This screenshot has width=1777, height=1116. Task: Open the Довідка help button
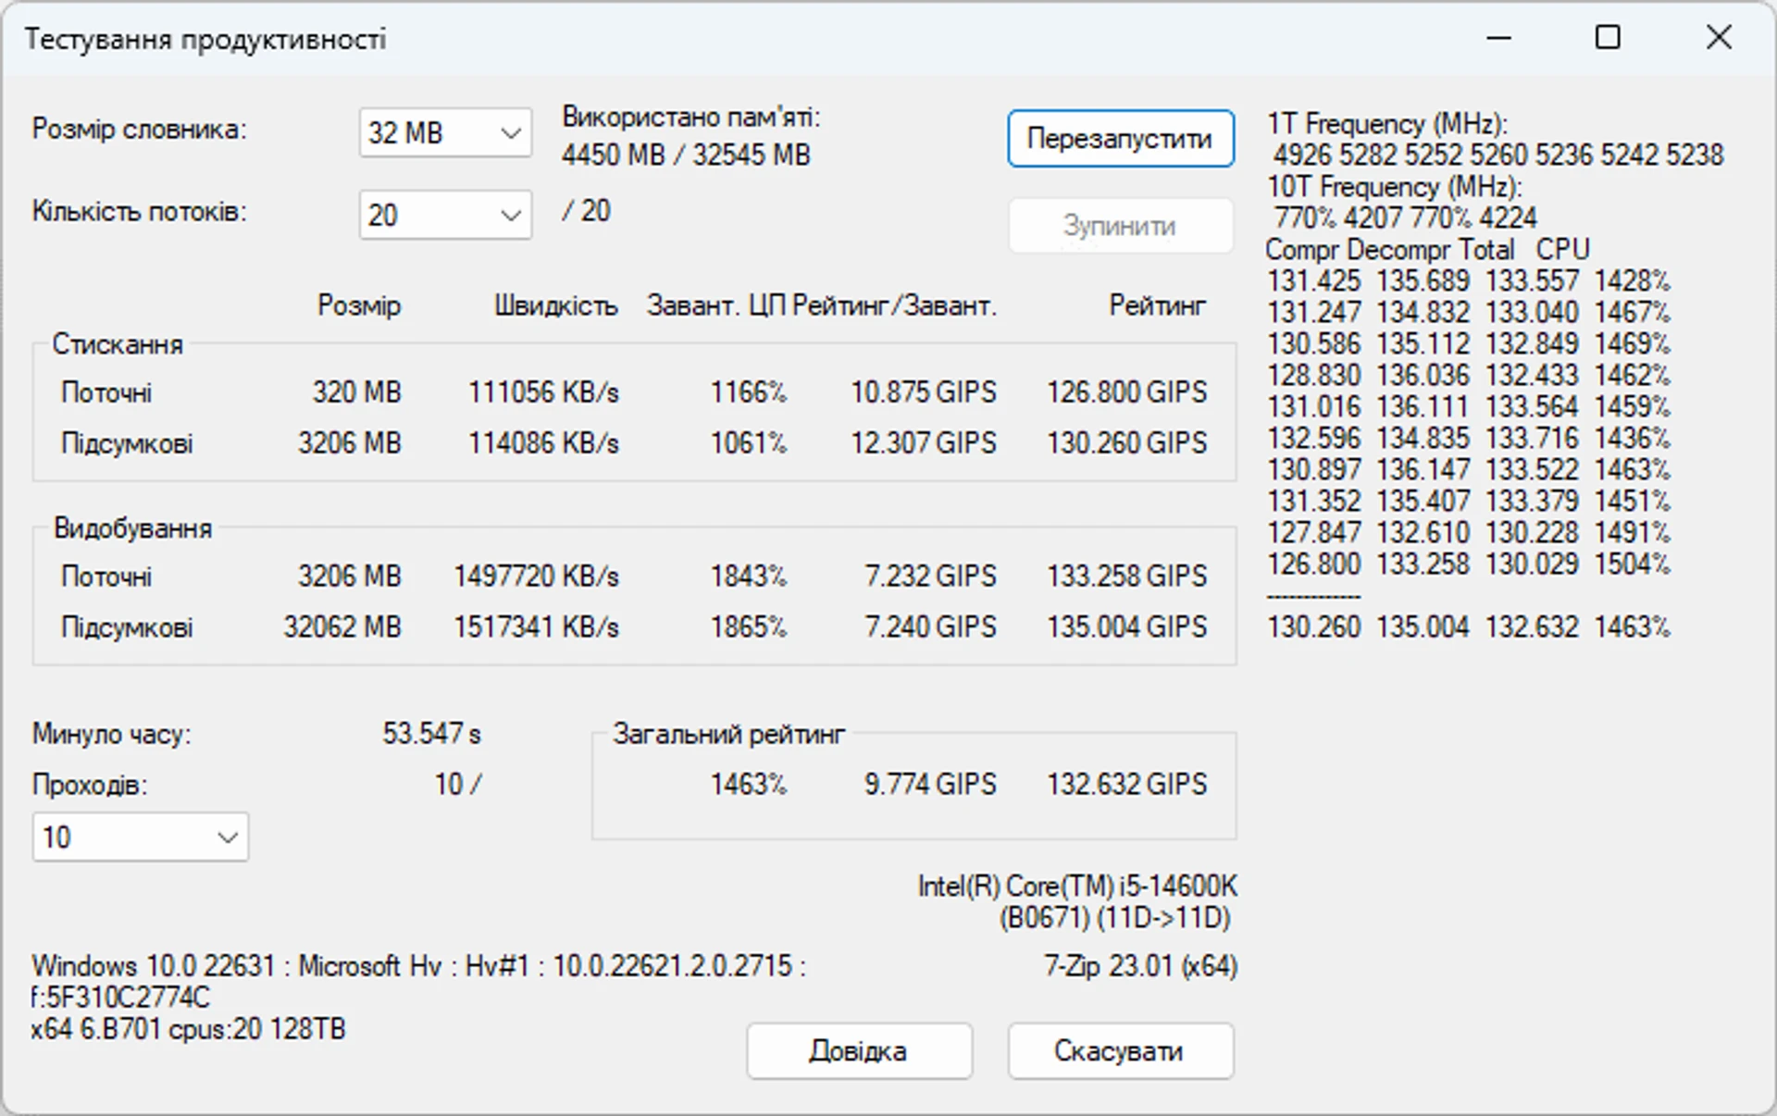(x=859, y=1051)
